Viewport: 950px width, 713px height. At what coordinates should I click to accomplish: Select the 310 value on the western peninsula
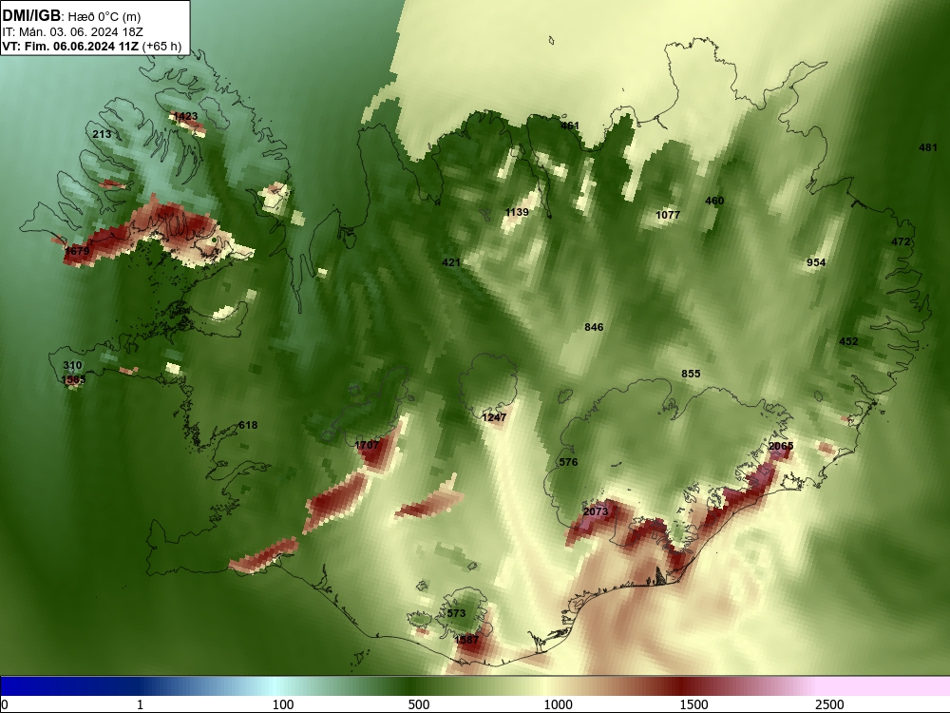tap(72, 366)
